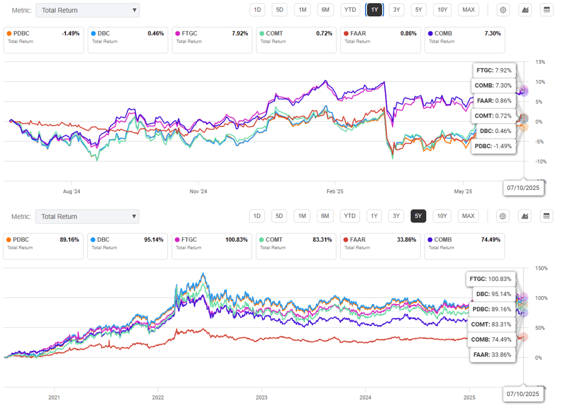The height and width of the screenshot is (411, 563).
Task: Open the data table view for the 1Y chart
Action: (x=547, y=9)
